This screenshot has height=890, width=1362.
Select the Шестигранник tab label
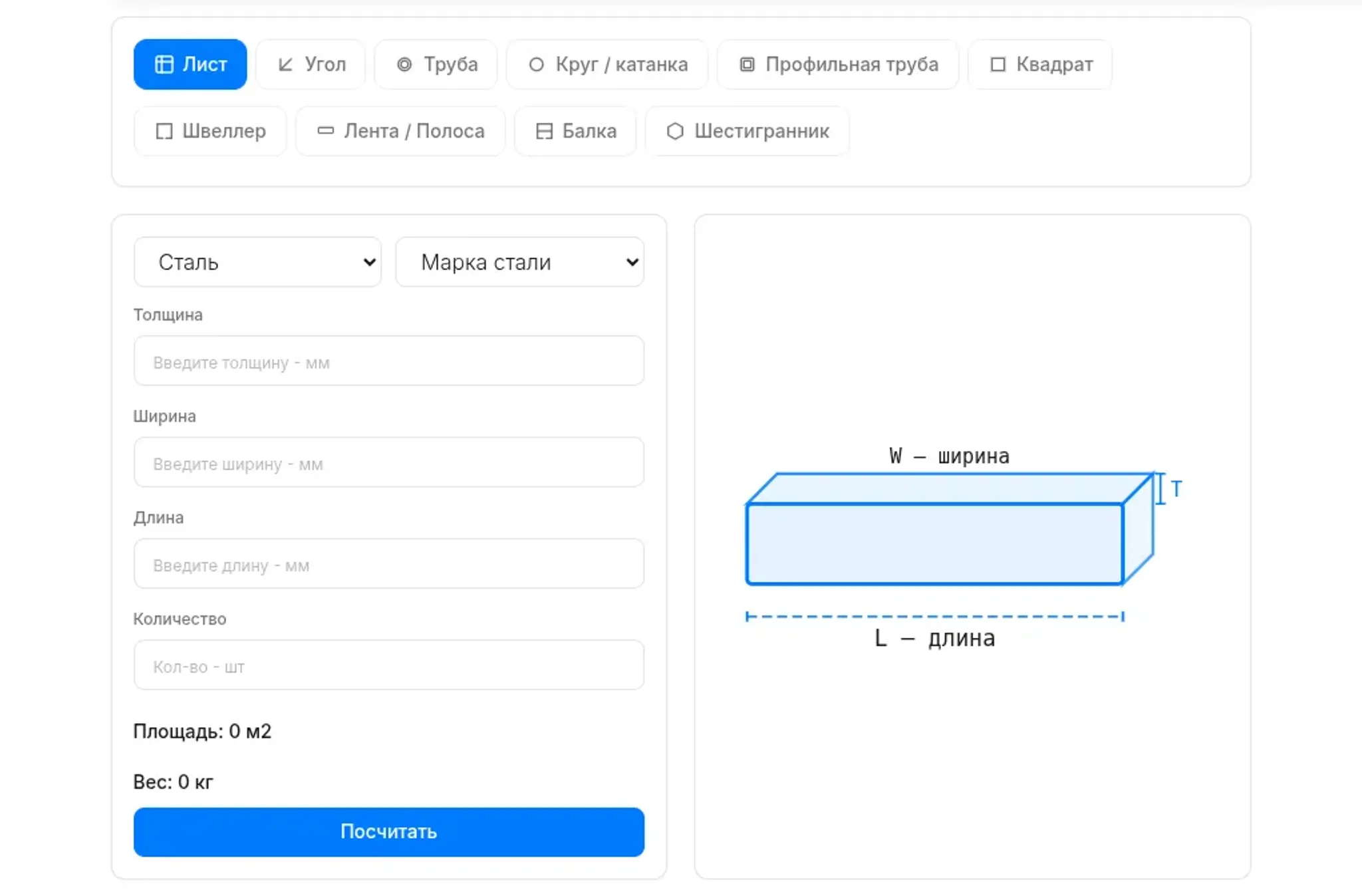[x=762, y=131]
